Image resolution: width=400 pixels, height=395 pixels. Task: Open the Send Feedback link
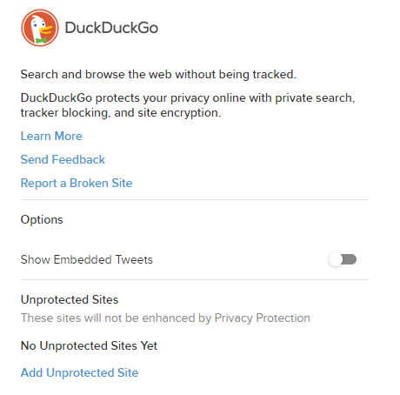tap(63, 159)
